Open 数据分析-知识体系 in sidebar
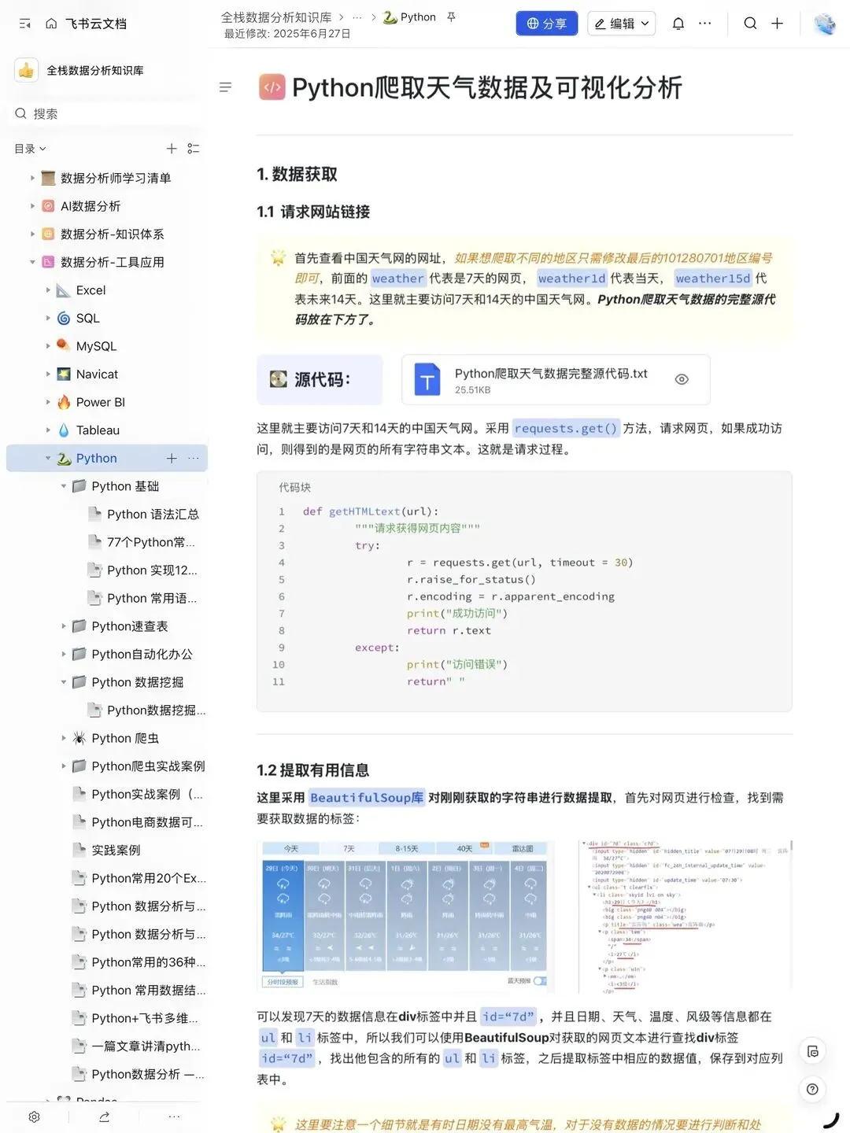Viewport: 850px width, 1133px height. click(113, 234)
